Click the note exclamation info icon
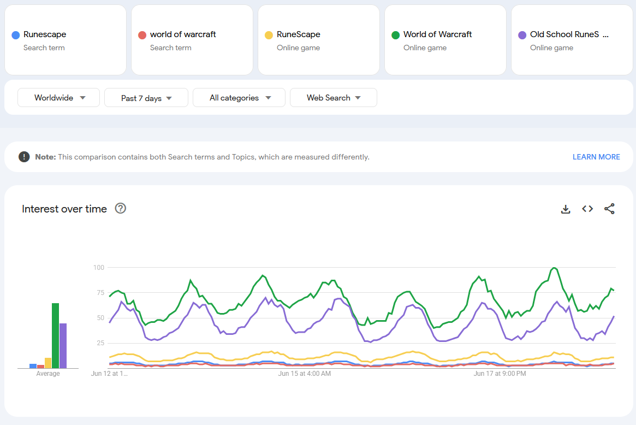The image size is (636, 425). (25, 157)
